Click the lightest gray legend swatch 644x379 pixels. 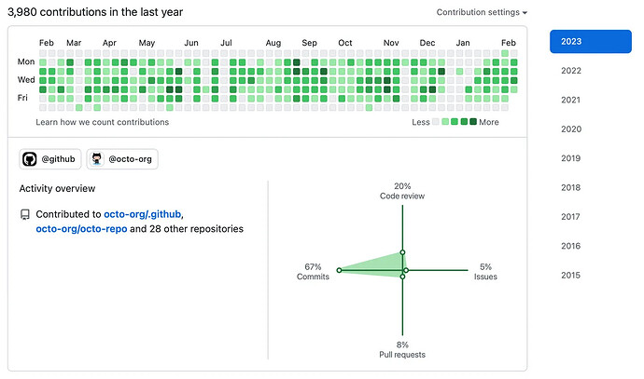(x=436, y=122)
